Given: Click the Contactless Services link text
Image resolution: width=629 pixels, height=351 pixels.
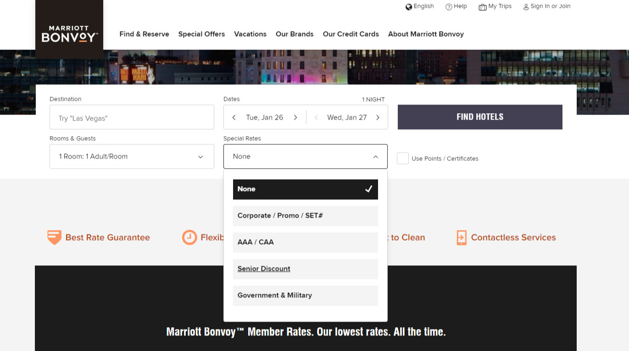Looking at the screenshot, I should point(513,237).
